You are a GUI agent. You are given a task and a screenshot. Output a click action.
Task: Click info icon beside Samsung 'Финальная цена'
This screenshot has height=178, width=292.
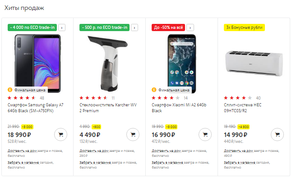click(10, 90)
